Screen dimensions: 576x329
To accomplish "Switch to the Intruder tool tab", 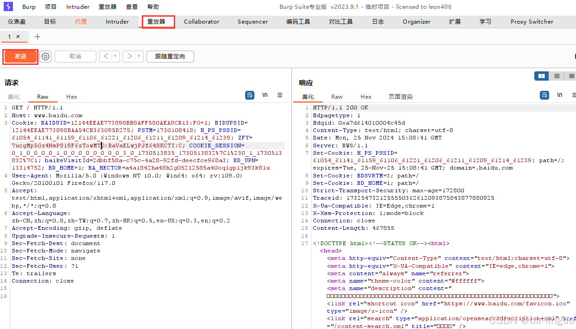I will (117, 21).
